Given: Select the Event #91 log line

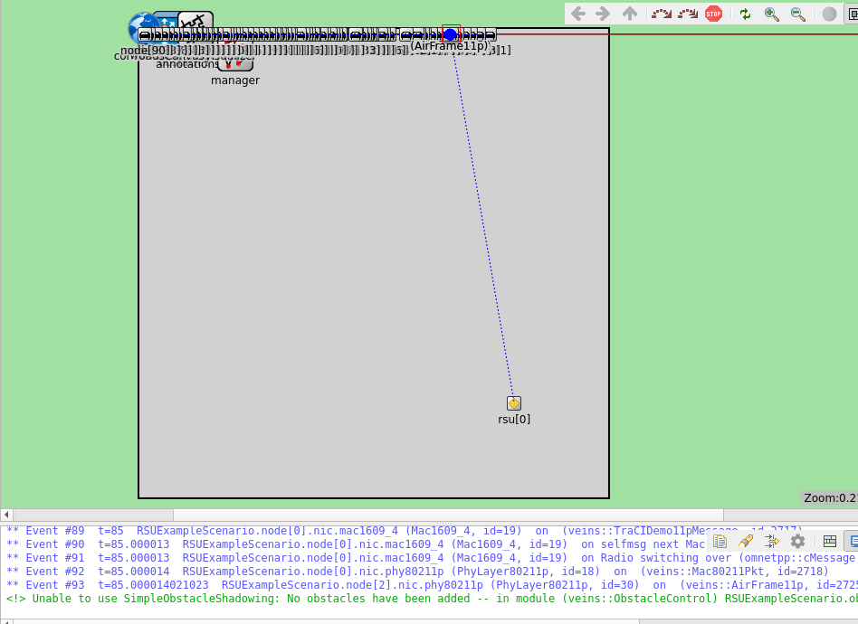Looking at the screenshot, I should pos(429,558).
